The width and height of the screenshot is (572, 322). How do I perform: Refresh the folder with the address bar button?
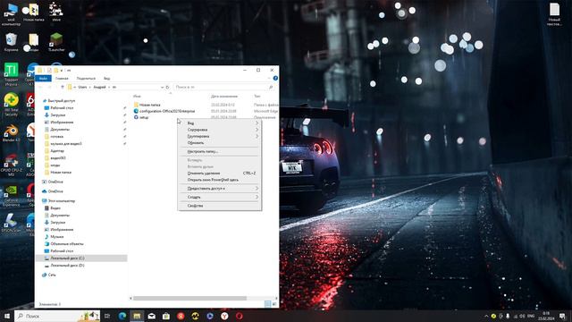(x=167, y=88)
